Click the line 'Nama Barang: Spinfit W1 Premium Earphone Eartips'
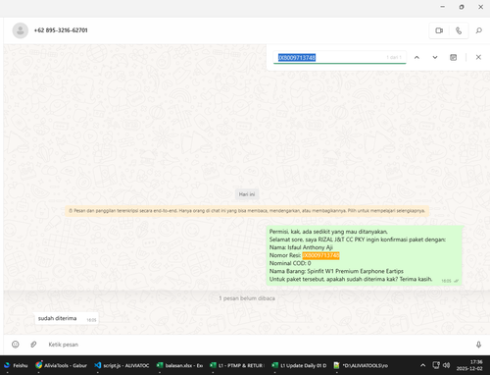 [x=336, y=271]
